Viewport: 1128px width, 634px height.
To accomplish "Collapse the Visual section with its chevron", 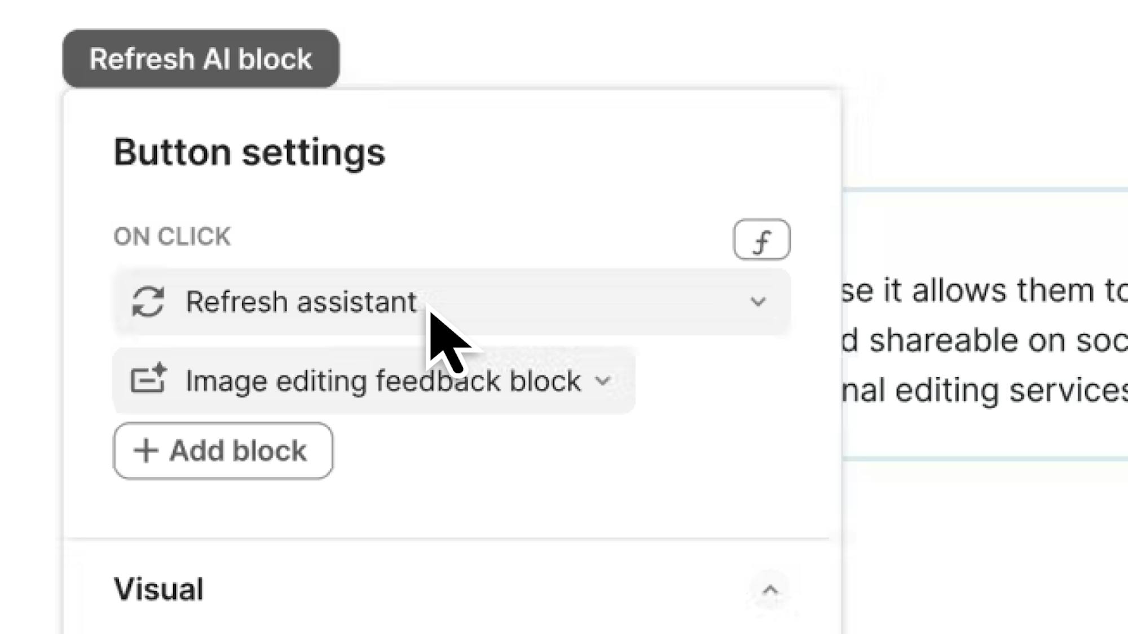I will point(770,590).
